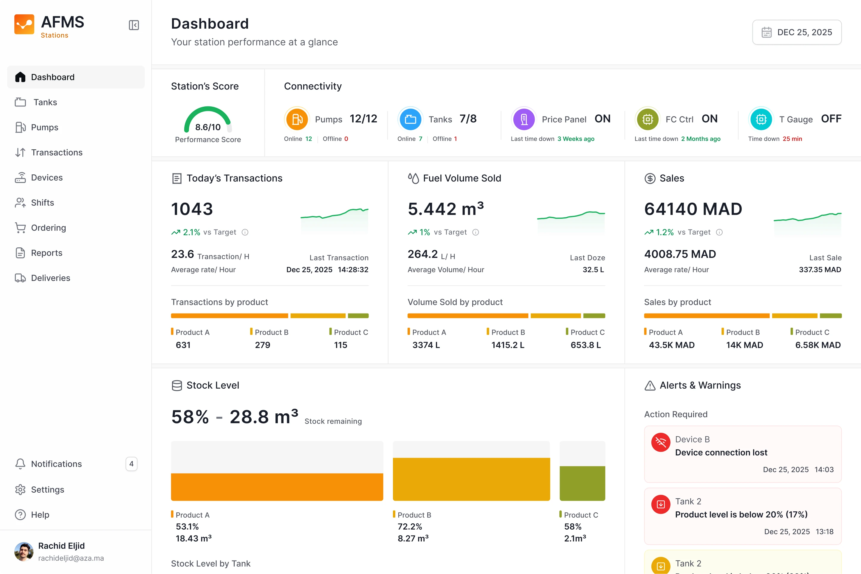Click the Tanks connectivity blue icon

tap(410, 119)
